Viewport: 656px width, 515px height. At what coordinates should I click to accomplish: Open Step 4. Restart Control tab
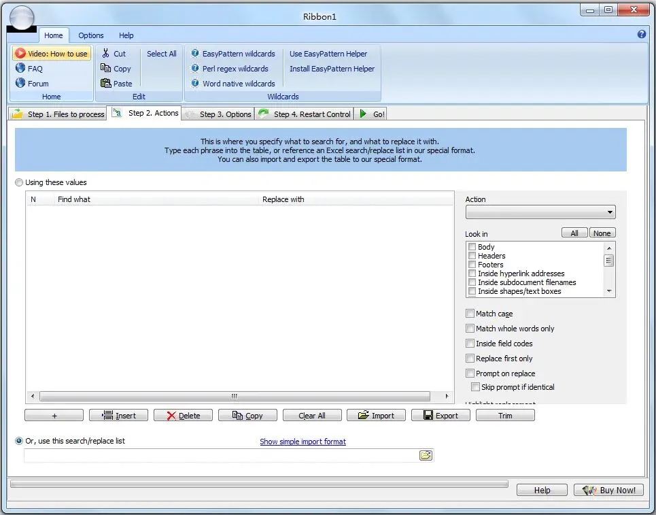(x=304, y=114)
